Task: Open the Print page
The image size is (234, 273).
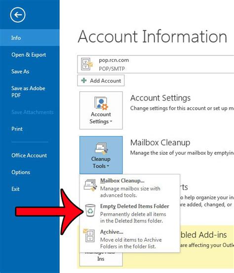Action: pyautogui.click(x=17, y=129)
